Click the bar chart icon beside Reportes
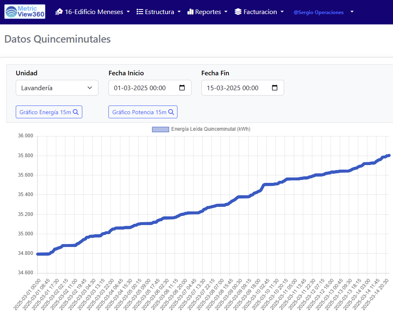The height and width of the screenshot is (314, 393). 190,12
